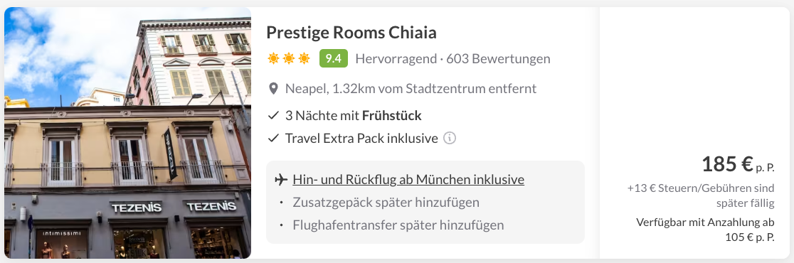
Task: Click the first sun rating icon
Action: [x=273, y=59]
